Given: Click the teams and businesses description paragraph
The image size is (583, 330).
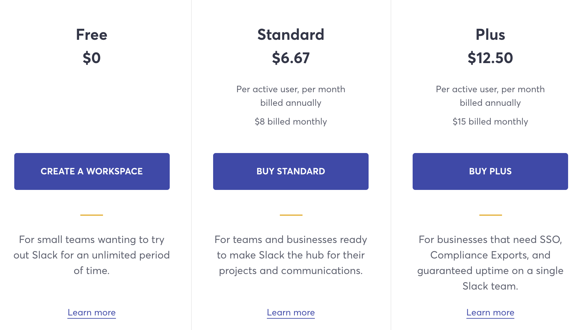Looking at the screenshot, I should tap(291, 255).
